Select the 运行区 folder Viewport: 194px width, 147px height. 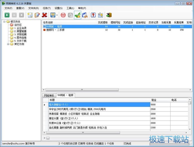[x=18, y=25]
